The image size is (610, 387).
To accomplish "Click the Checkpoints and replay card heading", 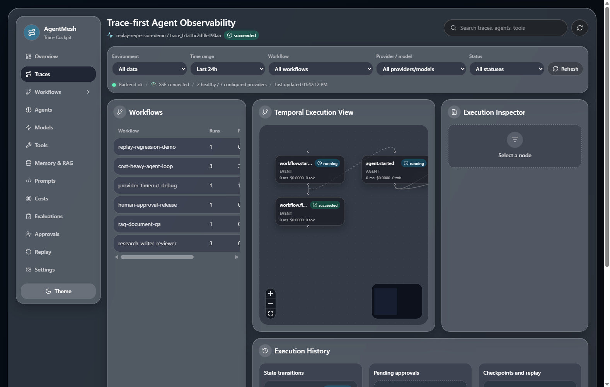I will [x=512, y=373].
